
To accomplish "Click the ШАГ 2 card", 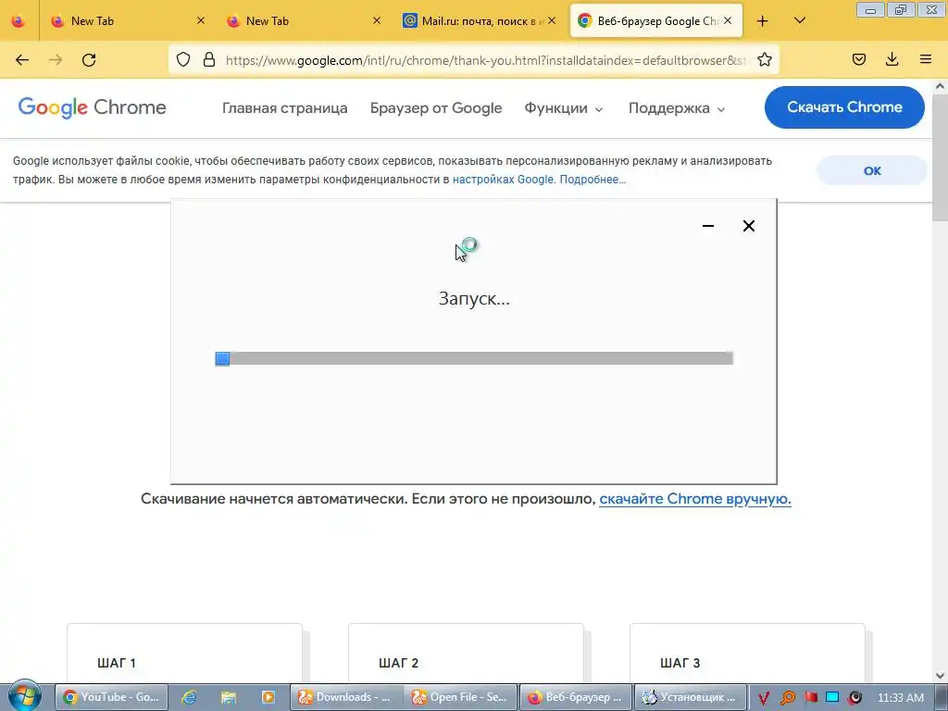I will coord(467,654).
